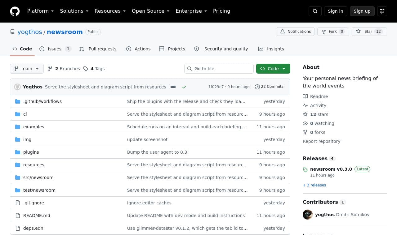The image size is (397, 235).
Task: Open the Pricing link
Action: click(222, 11)
